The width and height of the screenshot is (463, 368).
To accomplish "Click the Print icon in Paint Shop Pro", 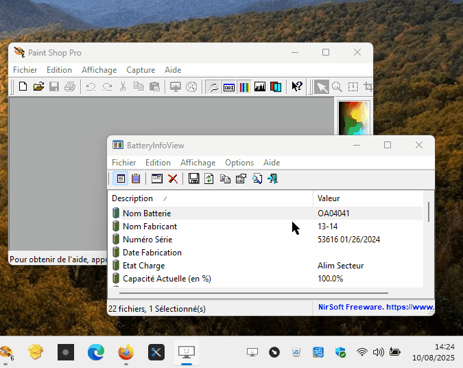I will click(x=70, y=87).
